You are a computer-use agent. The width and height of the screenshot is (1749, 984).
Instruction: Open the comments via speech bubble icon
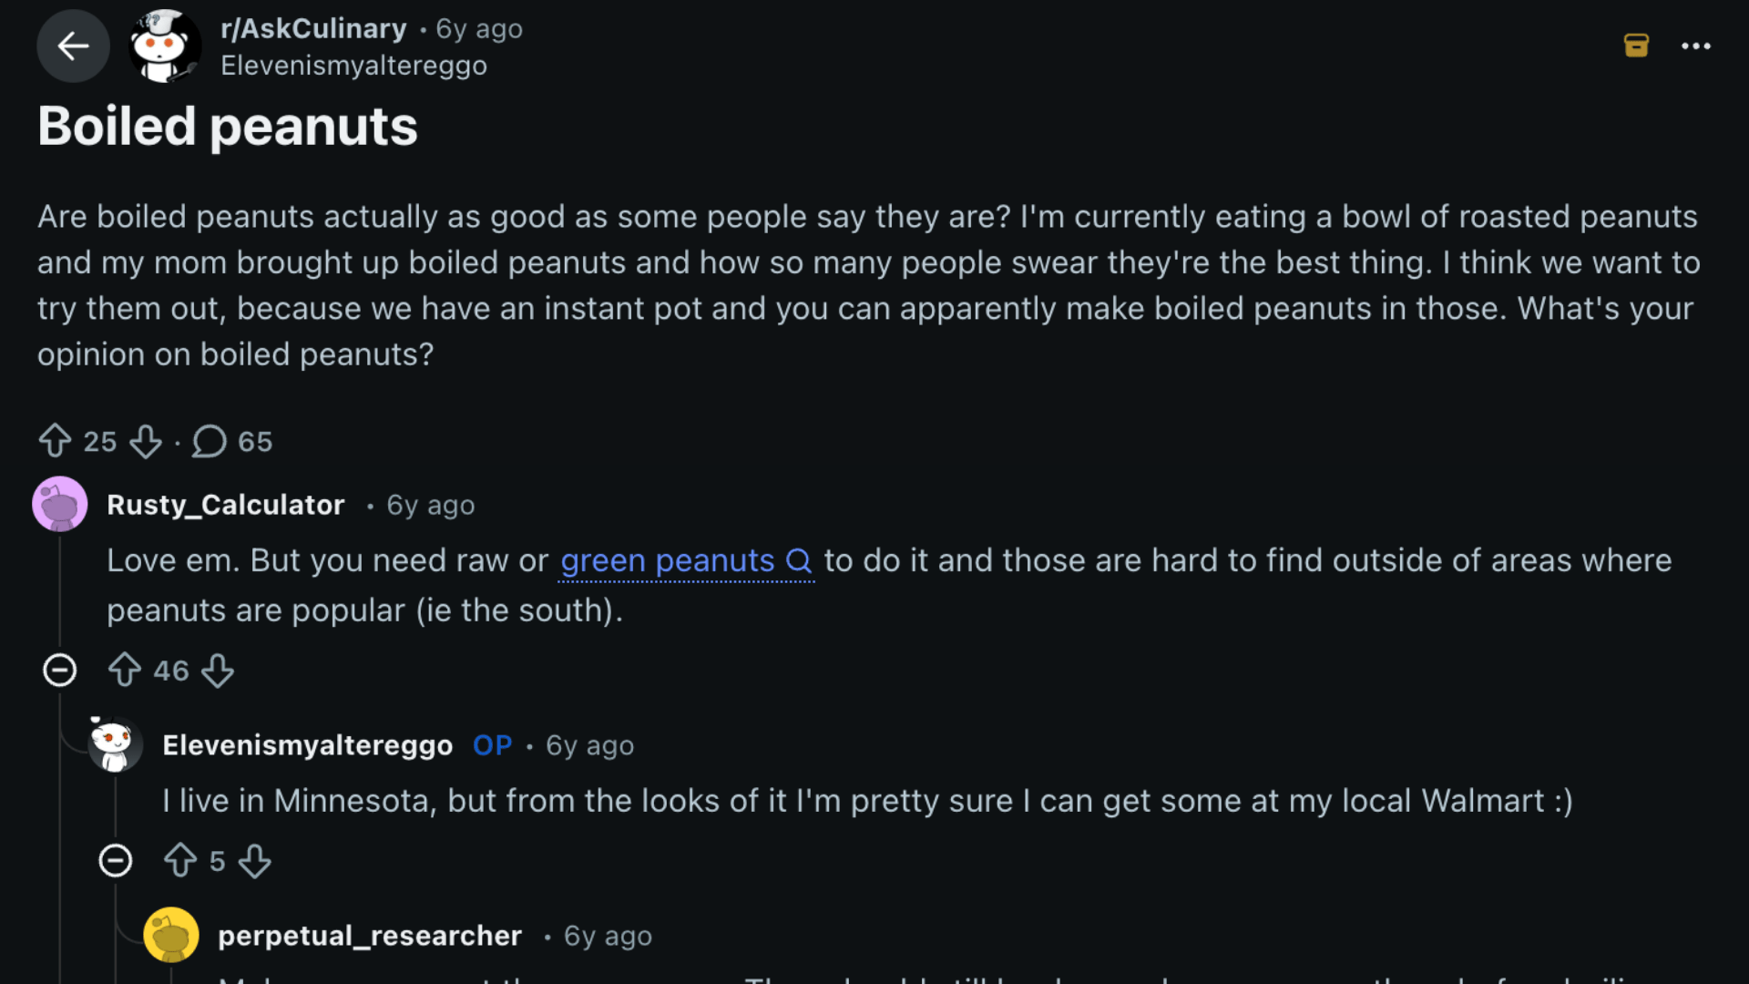point(209,442)
